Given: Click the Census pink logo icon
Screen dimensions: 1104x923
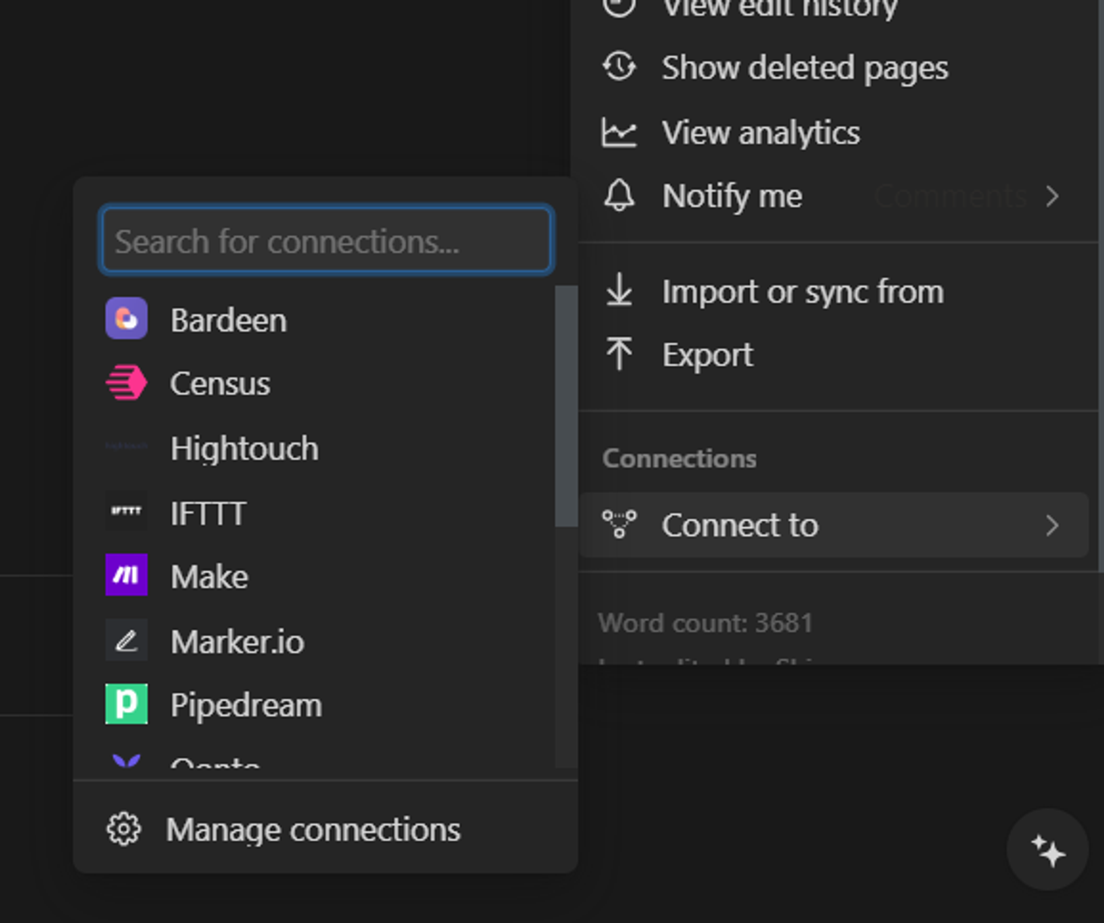Looking at the screenshot, I should tap(126, 382).
